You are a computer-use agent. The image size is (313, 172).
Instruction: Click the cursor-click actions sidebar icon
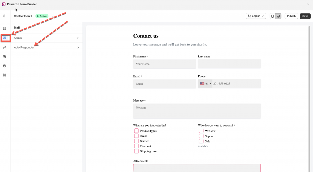(5, 56)
